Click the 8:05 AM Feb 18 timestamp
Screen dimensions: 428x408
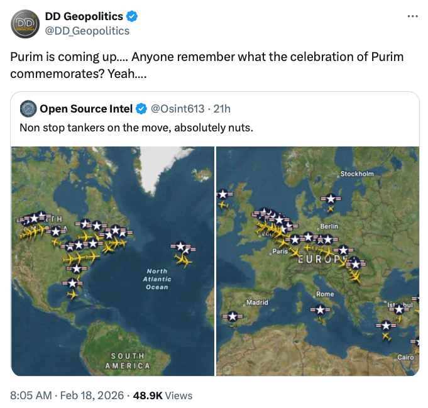(67, 395)
